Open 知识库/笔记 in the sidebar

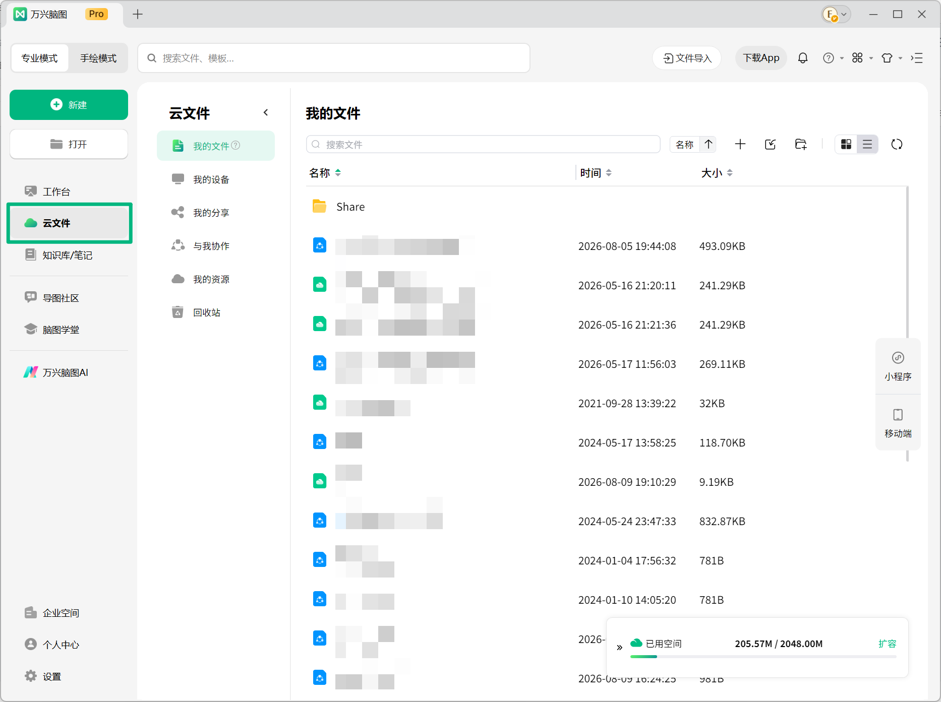69,255
